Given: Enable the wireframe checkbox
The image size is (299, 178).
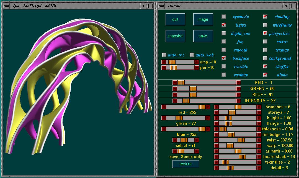Looking at the screenshot, I should coord(265,25).
